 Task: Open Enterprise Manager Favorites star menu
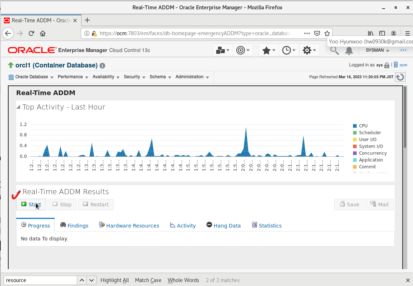click(269, 50)
